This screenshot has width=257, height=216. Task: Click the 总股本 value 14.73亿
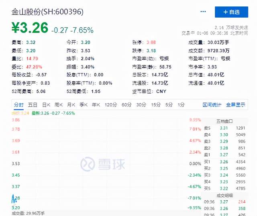(x=160, y=75)
